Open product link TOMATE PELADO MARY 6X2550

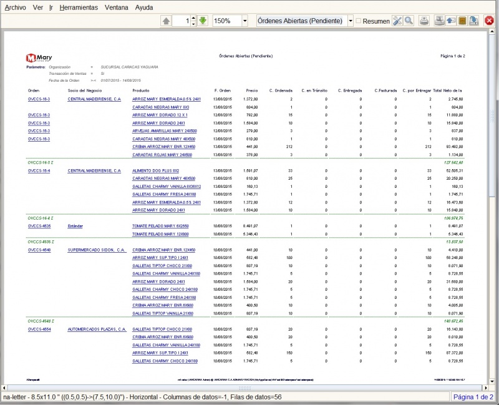pos(160,226)
